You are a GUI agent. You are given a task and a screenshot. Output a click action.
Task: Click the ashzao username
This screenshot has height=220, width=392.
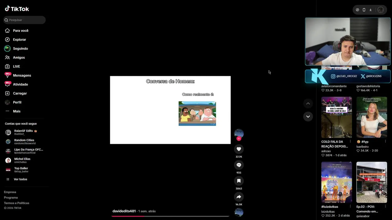pos(326,151)
